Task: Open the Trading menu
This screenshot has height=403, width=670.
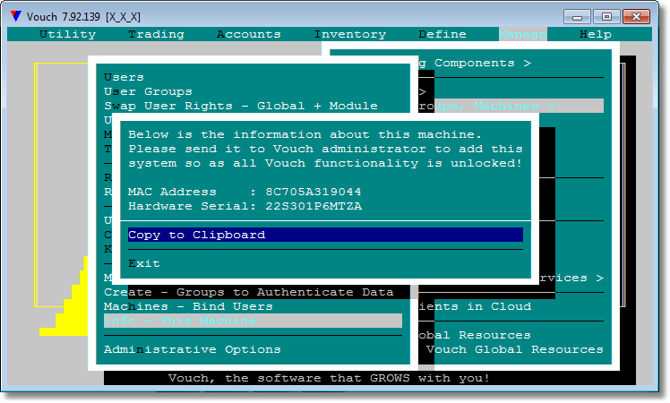Action: click(x=157, y=34)
